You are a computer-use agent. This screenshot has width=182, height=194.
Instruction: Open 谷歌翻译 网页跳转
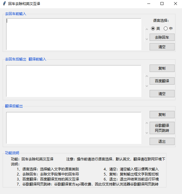[162, 128]
